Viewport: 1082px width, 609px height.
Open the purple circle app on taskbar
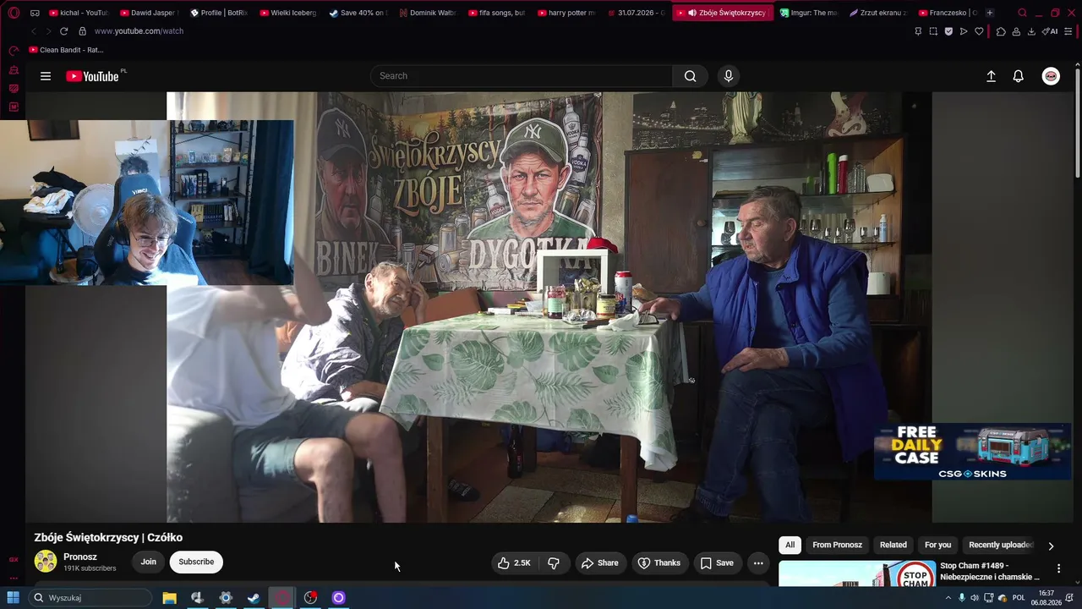tap(339, 598)
